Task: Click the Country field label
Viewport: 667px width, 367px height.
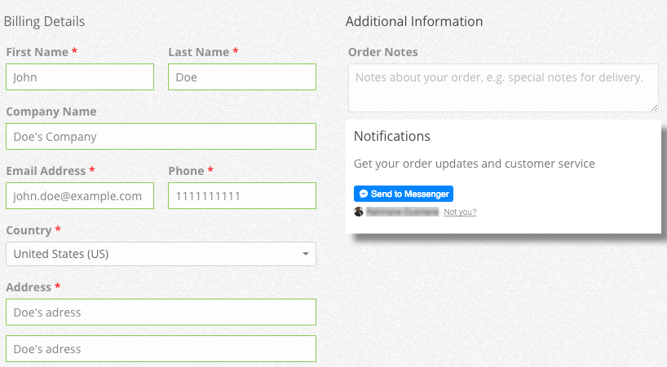Action: pos(29,230)
